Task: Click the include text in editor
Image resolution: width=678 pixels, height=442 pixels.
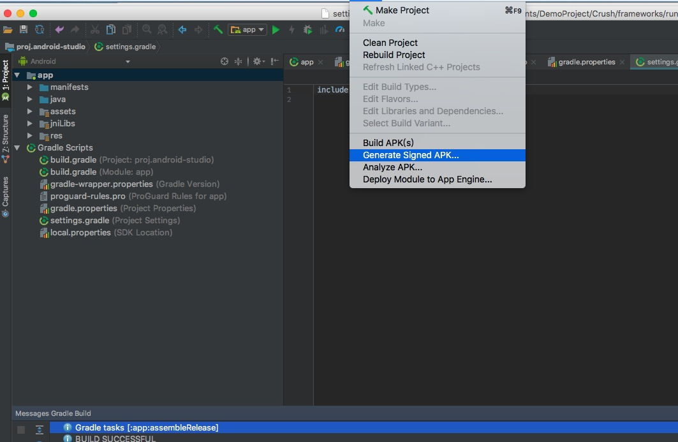Action: [x=332, y=89]
